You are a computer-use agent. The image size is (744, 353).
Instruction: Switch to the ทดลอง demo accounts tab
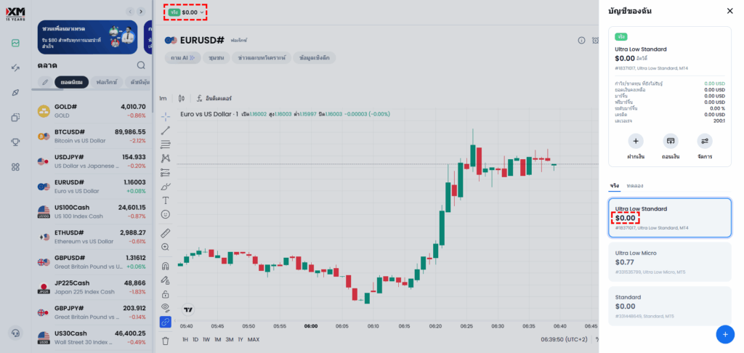(634, 186)
